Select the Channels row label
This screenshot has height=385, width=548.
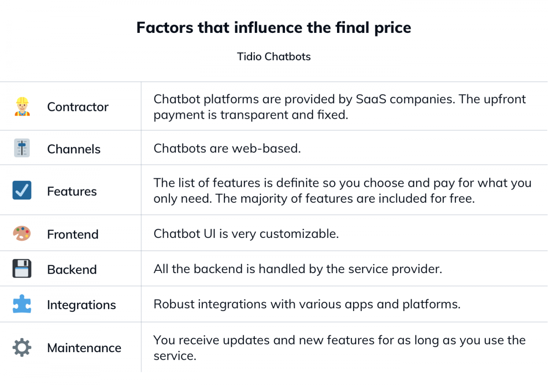coord(74,149)
